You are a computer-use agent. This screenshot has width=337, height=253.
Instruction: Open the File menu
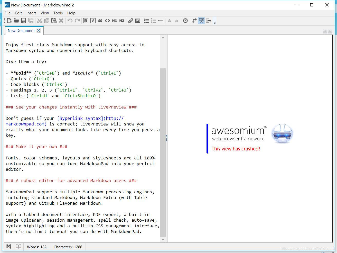(x=8, y=13)
